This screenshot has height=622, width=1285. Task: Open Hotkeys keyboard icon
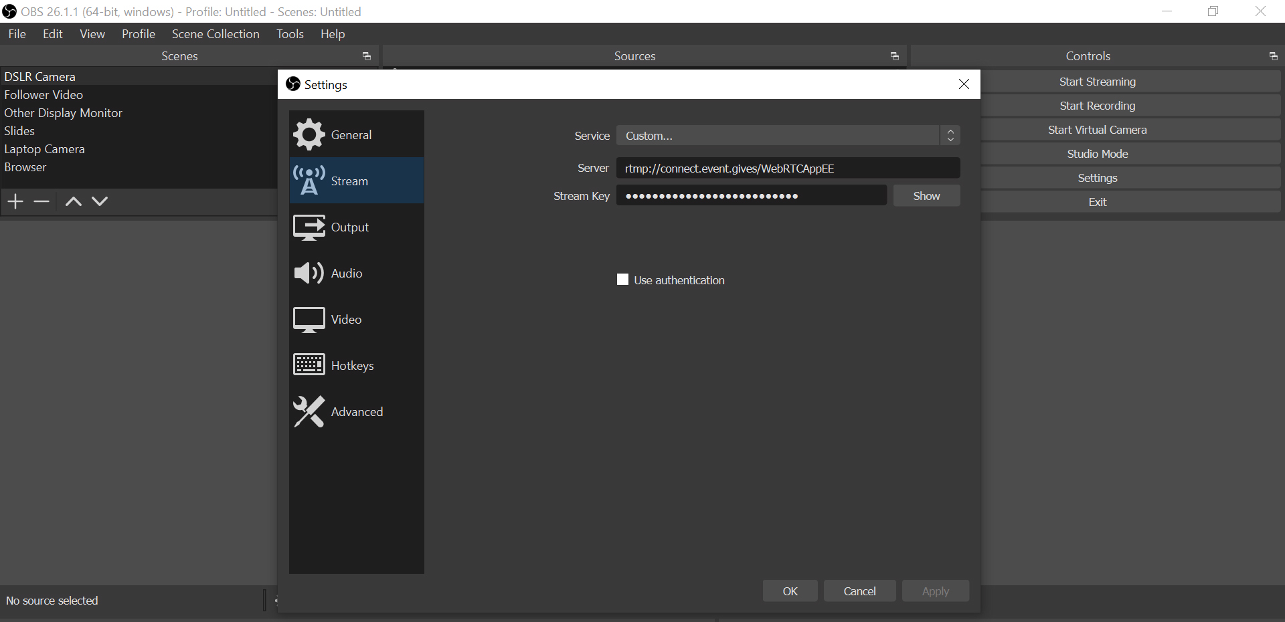pyautogui.click(x=309, y=365)
